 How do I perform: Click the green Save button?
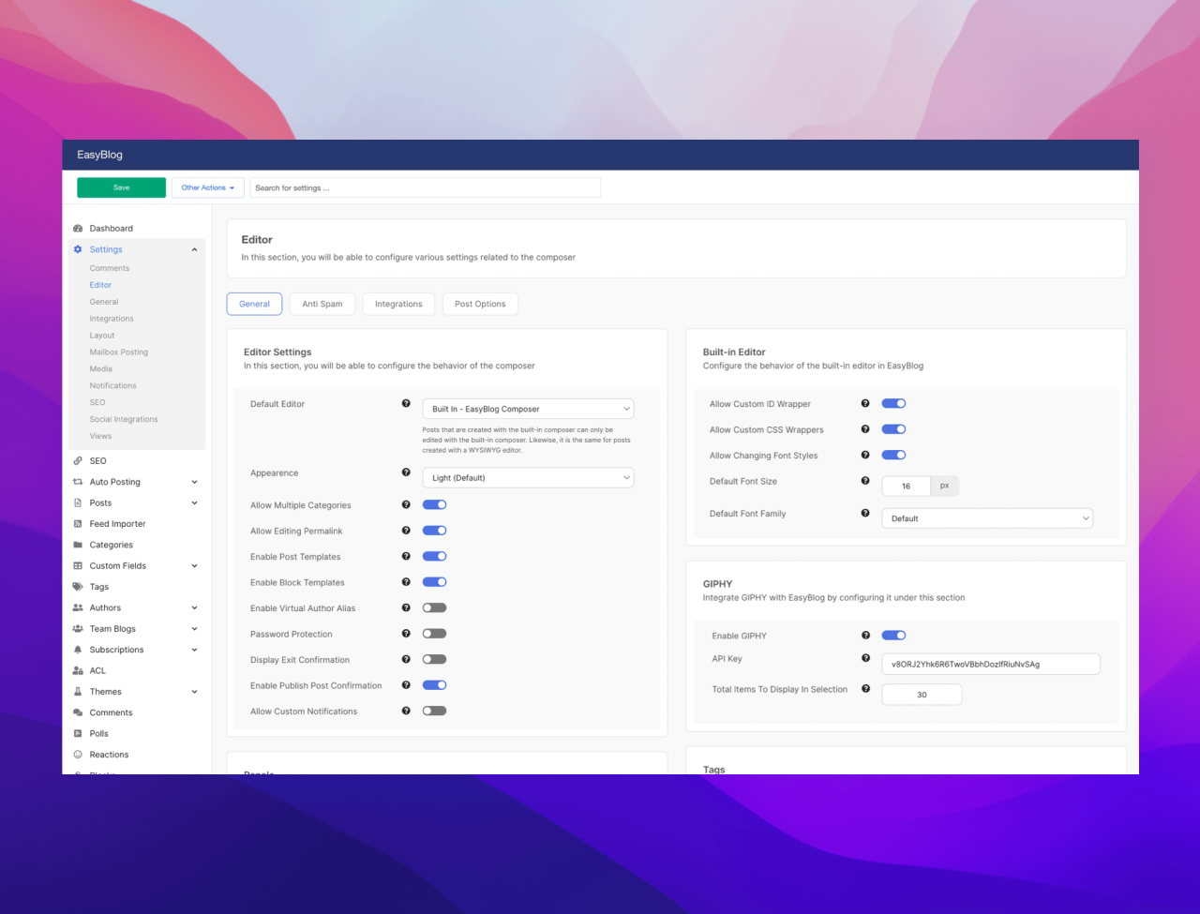point(121,187)
